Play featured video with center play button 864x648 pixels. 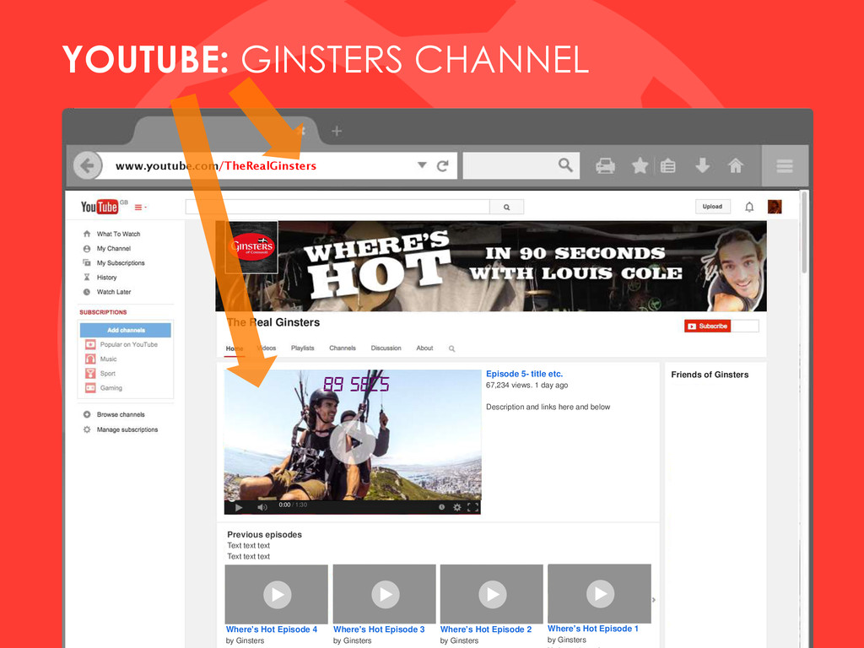[353, 442]
